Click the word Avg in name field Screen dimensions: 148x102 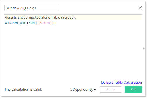click(x=23, y=8)
